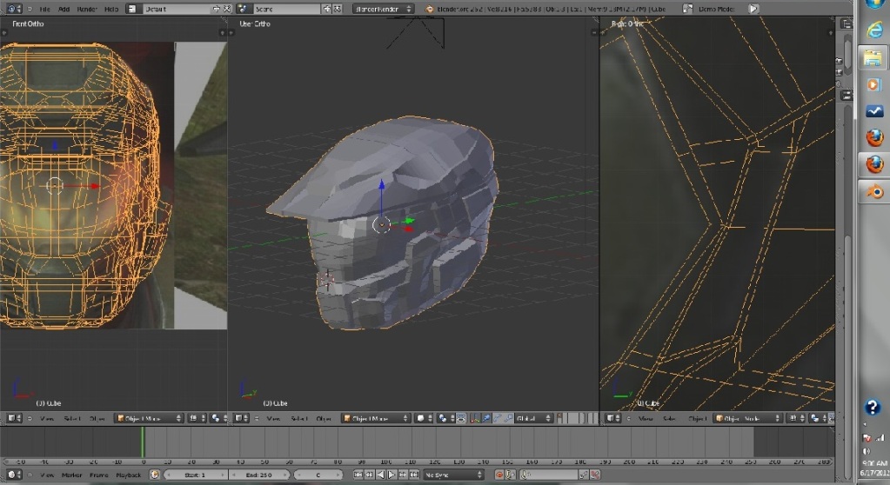890x485 pixels.
Task: Open the File menu
Action: coord(44,9)
